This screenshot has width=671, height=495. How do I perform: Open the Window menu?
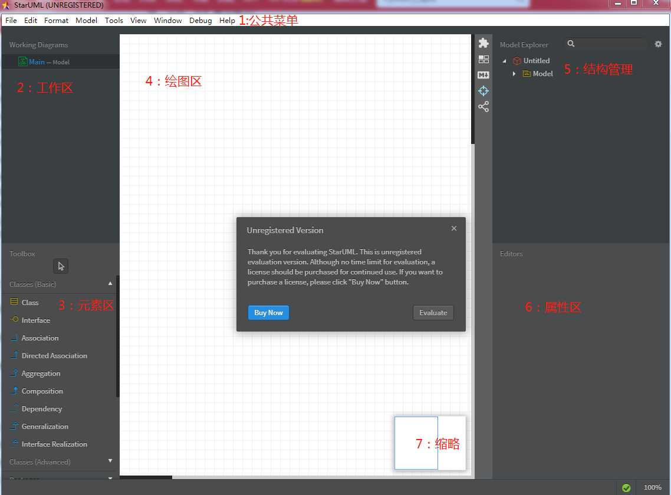point(167,20)
